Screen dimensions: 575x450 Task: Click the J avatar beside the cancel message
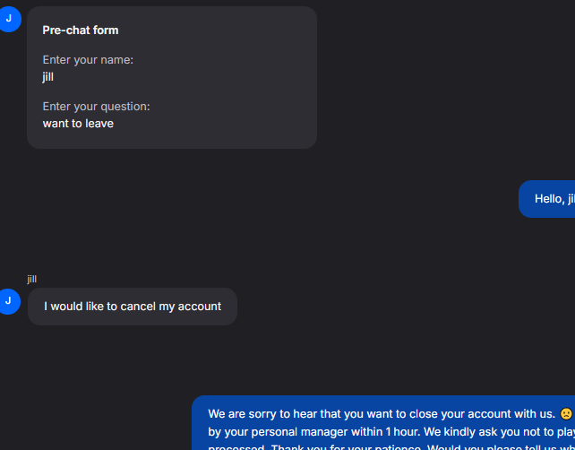tap(9, 300)
